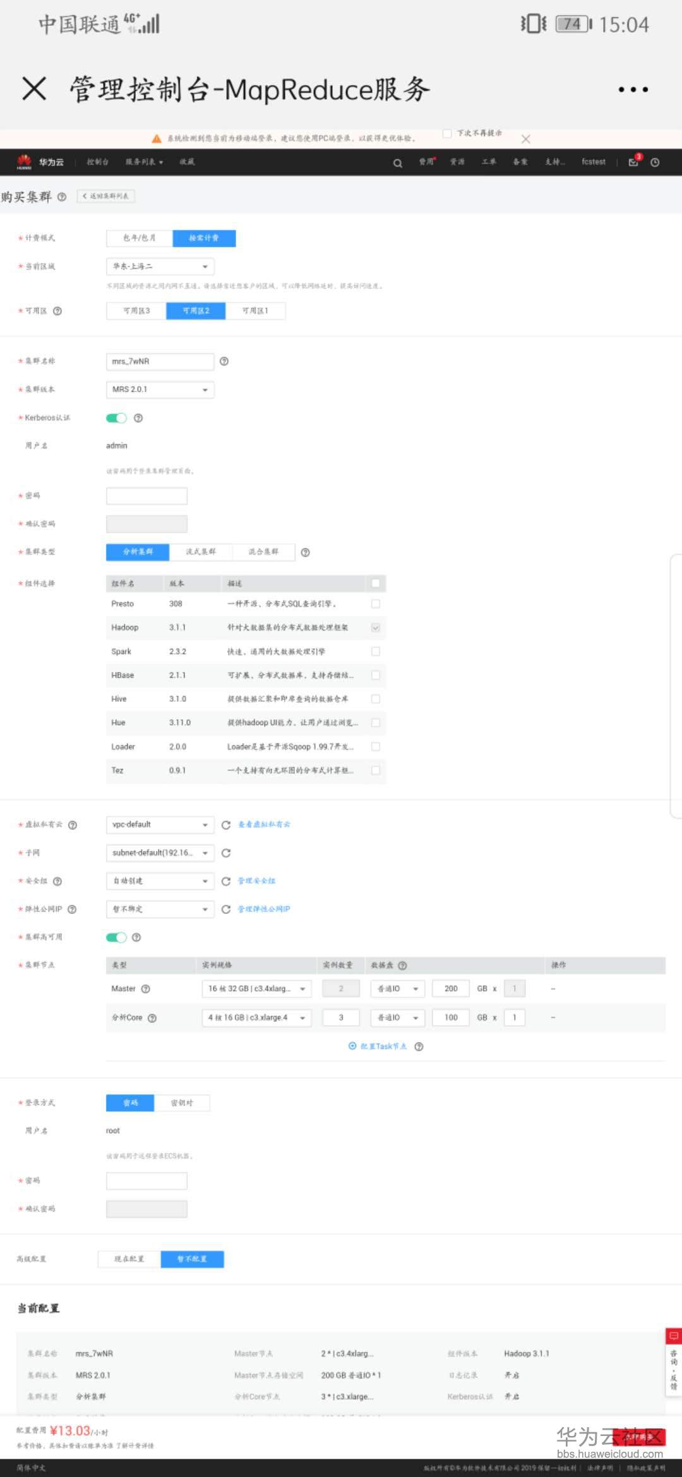The width and height of the screenshot is (682, 1477).
Task: Select 包年/包月 billing mode
Action: click(x=139, y=238)
